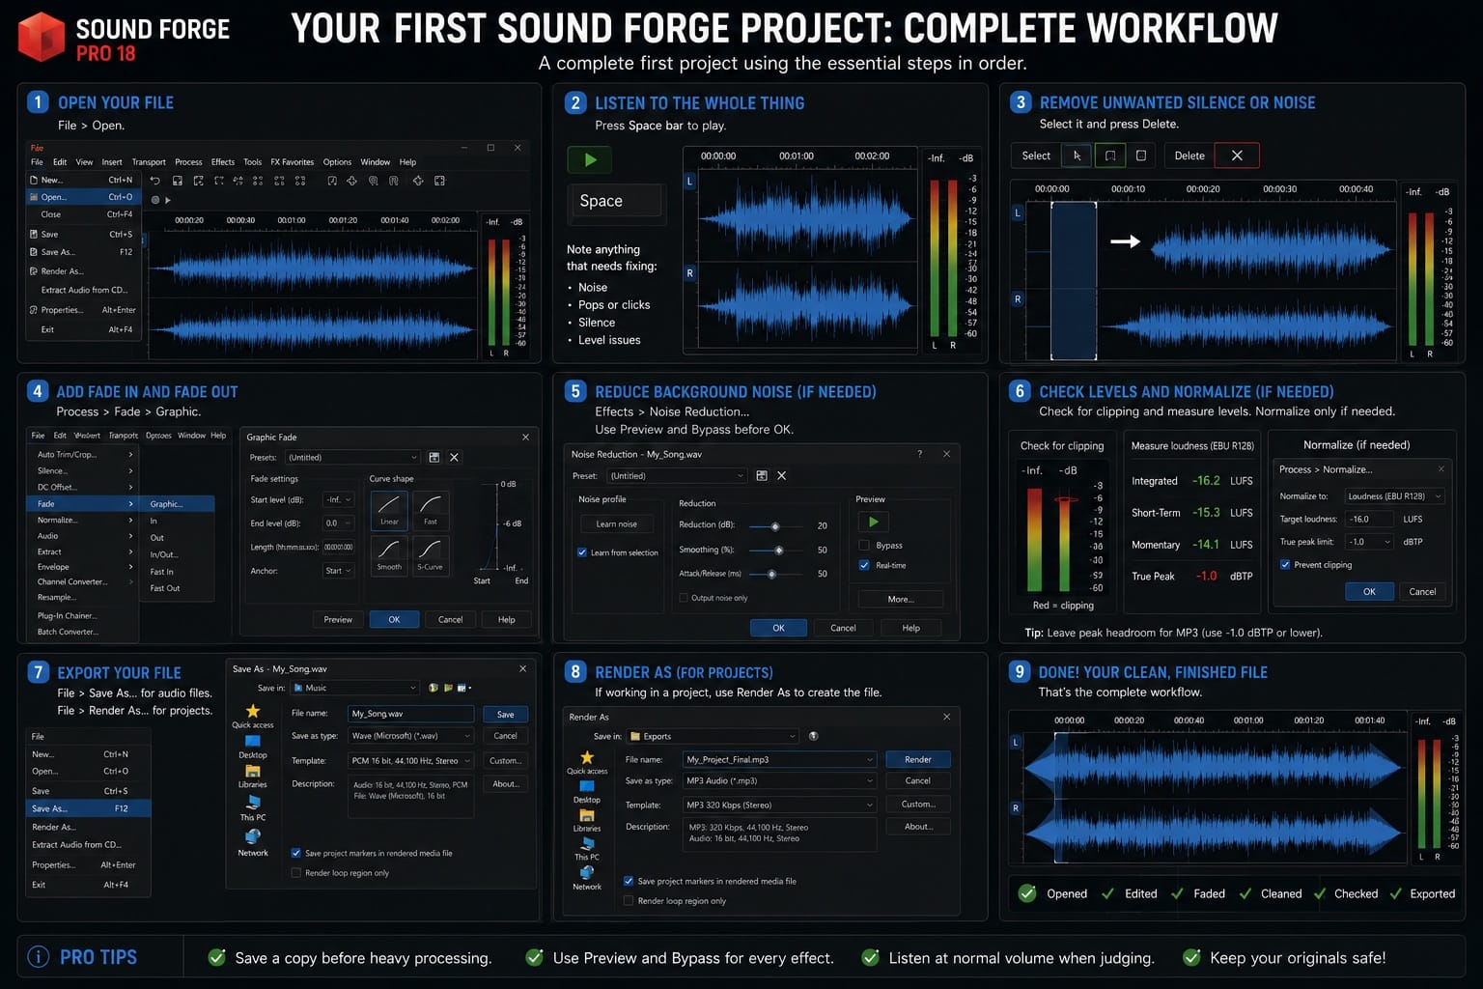The width and height of the screenshot is (1483, 989).
Task: Open the Normalize to Loudness (EBU R128) dropdown
Action: [1394, 496]
